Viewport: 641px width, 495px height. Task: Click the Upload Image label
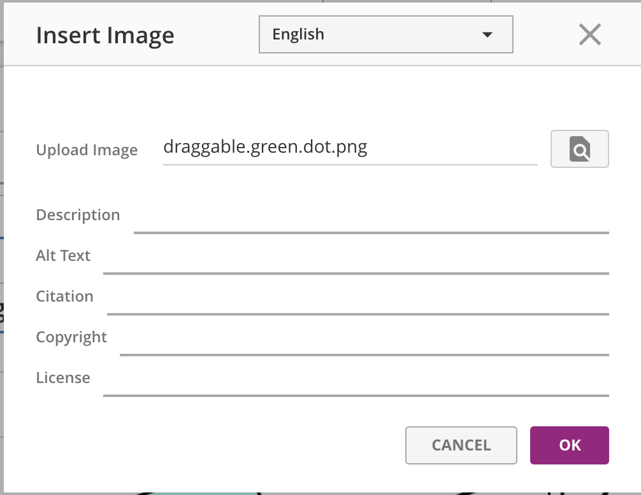pyautogui.click(x=87, y=150)
